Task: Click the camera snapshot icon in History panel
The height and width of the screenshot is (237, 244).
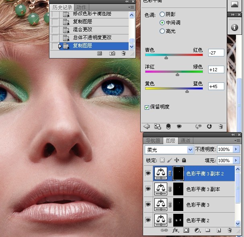Action: pos(112,54)
